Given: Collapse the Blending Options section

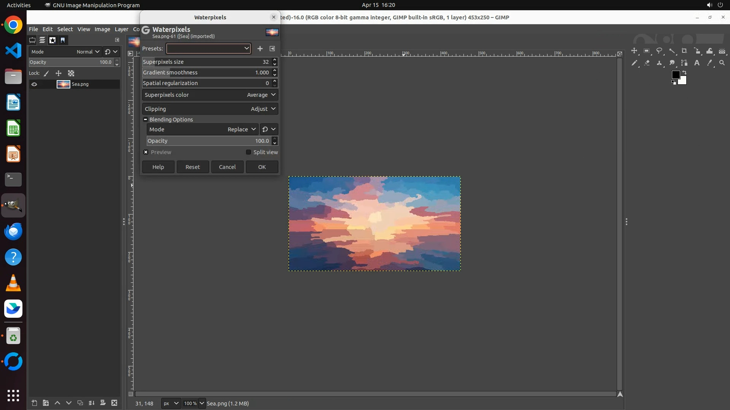Looking at the screenshot, I should (145, 120).
